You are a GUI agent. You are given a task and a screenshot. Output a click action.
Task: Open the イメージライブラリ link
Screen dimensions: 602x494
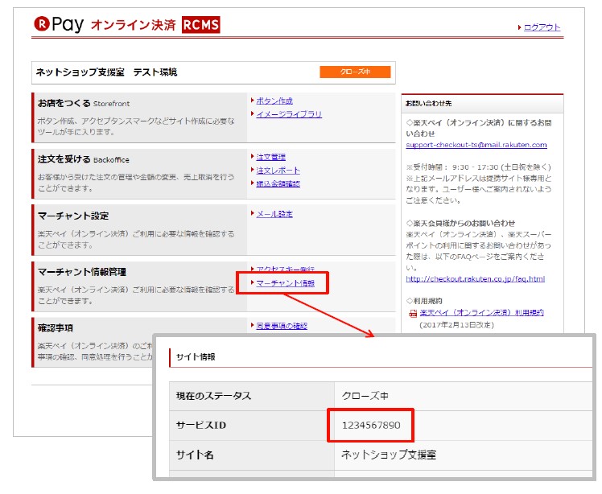click(x=289, y=114)
